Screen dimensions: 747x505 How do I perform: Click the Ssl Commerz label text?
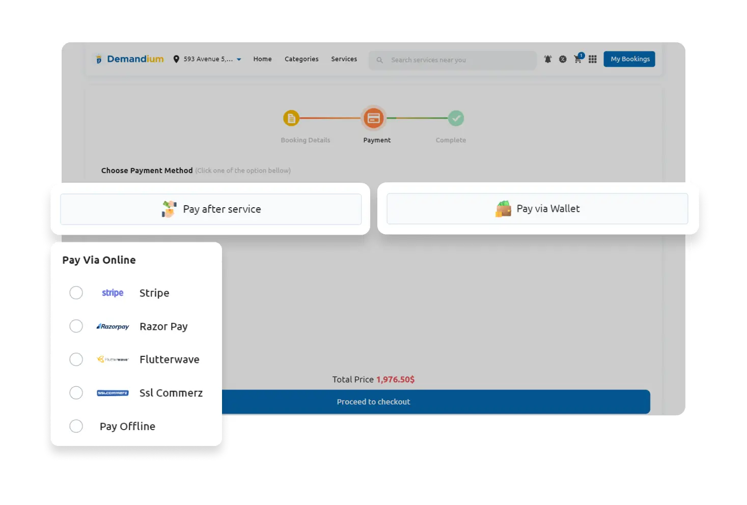point(171,393)
